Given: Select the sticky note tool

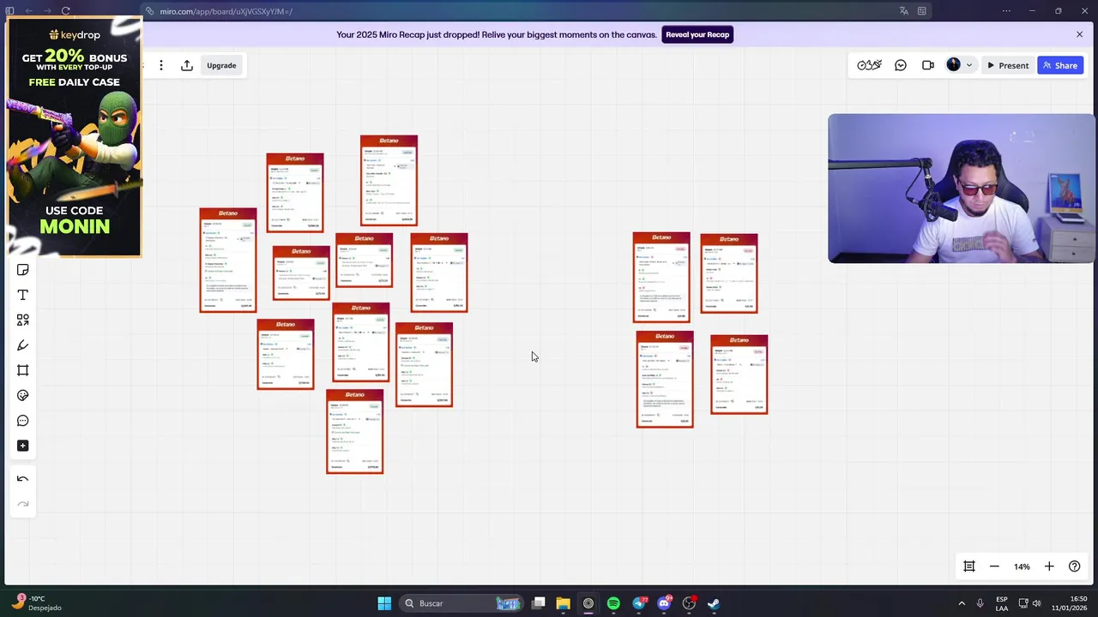Looking at the screenshot, I should (23, 270).
